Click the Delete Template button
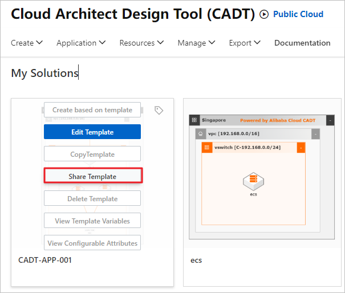345x293 pixels. click(92, 198)
